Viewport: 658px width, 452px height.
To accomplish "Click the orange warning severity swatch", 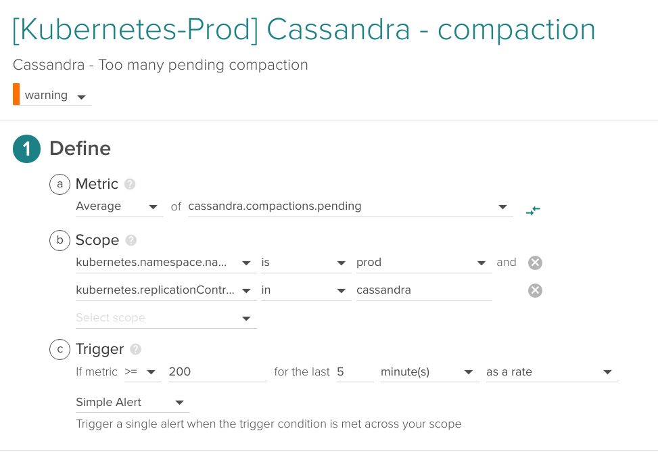I will pos(16,95).
